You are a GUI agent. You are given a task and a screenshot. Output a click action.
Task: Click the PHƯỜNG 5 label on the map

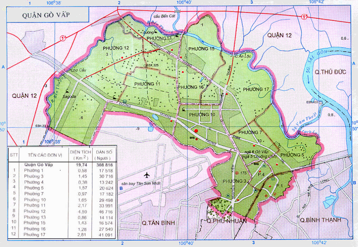click(292, 155)
